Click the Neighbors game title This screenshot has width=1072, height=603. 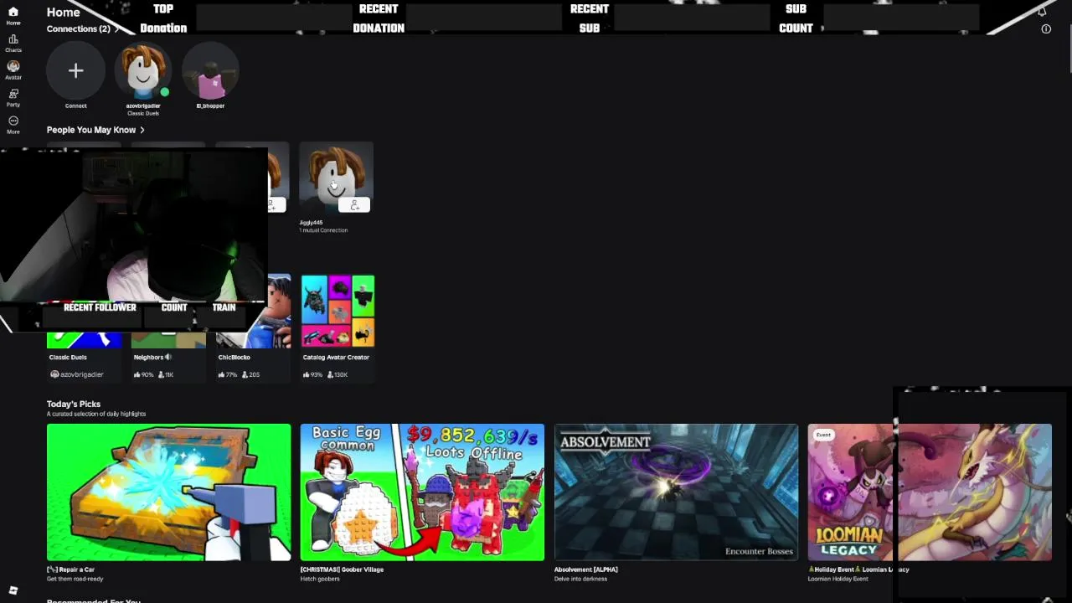tap(148, 357)
